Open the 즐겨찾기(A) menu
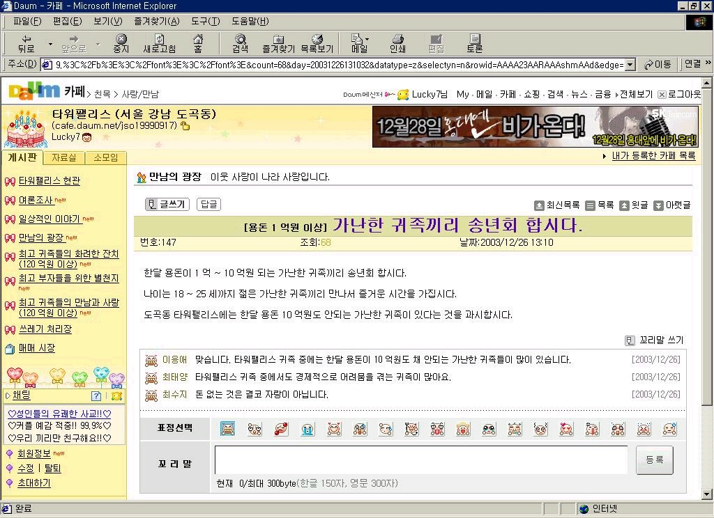 click(x=156, y=21)
